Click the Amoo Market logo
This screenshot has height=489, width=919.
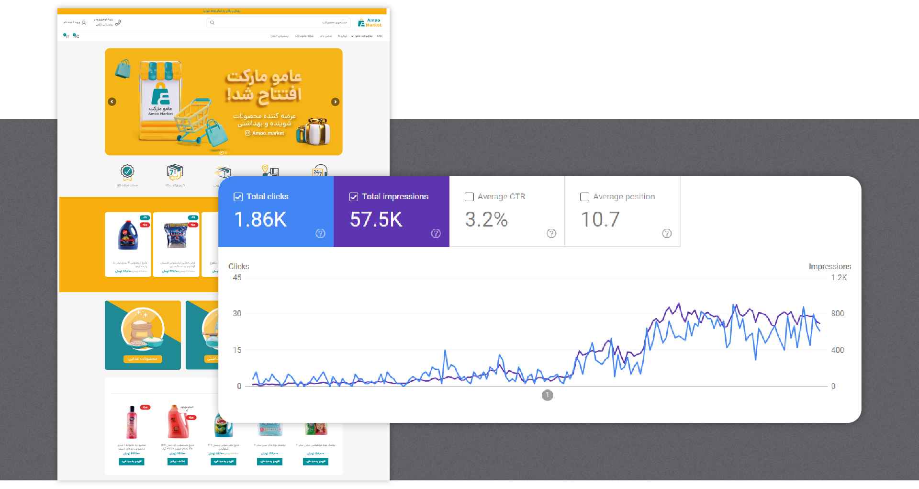tap(370, 23)
